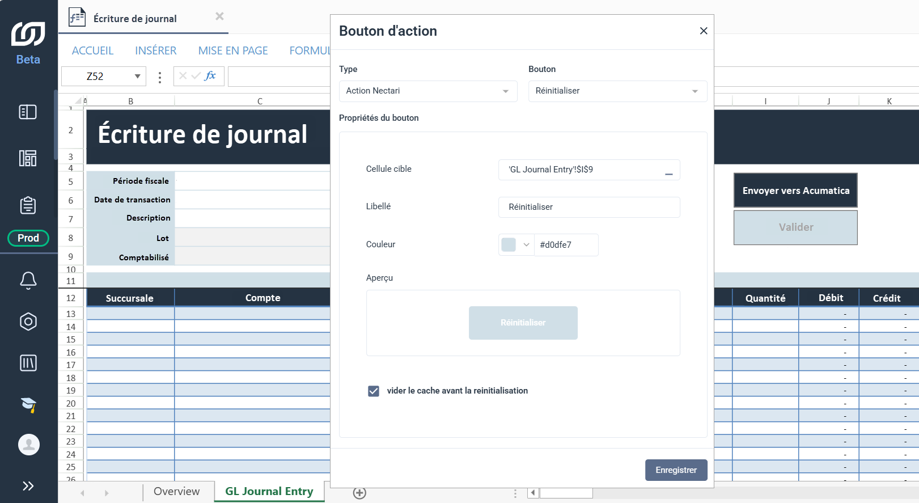Open the formula bar three-dot options
This screenshot has height=503, width=919.
pos(160,77)
